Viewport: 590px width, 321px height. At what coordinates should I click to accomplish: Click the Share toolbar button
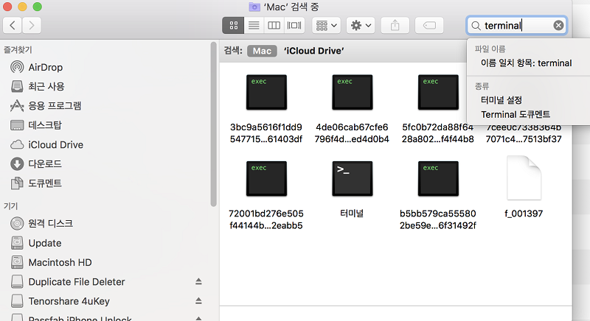click(x=395, y=25)
